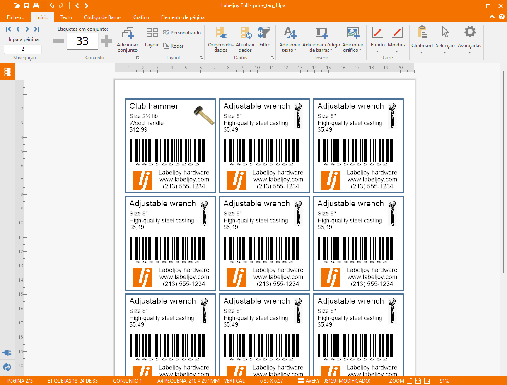
Task: Go to the next page in Navegação
Action: pos(27,29)
